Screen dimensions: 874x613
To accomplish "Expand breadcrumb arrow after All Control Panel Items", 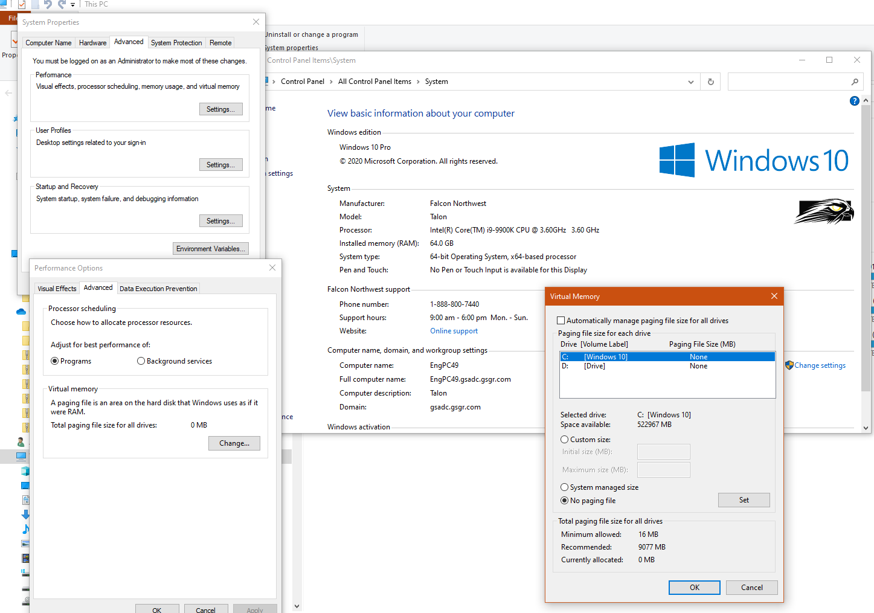I will (418, 82).
